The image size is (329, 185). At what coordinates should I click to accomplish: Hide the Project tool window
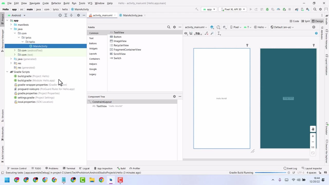84,15
